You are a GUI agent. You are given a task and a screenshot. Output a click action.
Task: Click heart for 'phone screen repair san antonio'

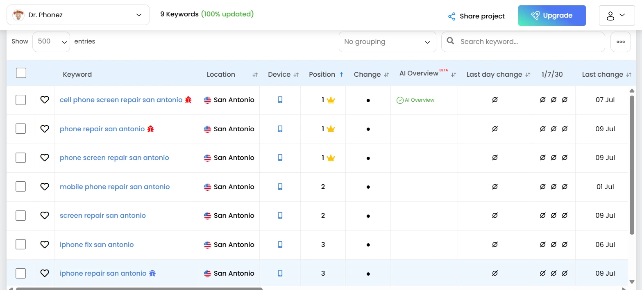click(45, 158)
